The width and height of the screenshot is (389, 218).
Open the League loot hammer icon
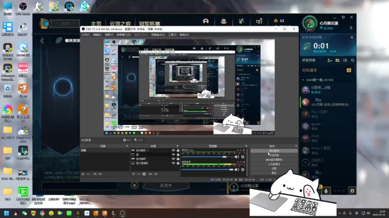(x=241, y=21)
